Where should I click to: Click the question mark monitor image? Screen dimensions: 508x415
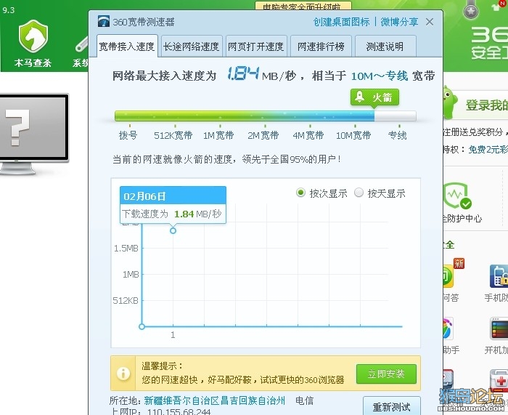[33, 134]
